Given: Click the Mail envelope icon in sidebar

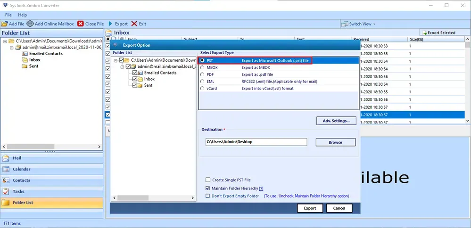Looking at the screenshot, I should pyautogui.click(x=6, y=158).
